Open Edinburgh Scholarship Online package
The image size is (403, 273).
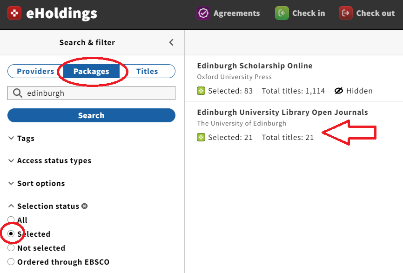(x=255, y=66)
